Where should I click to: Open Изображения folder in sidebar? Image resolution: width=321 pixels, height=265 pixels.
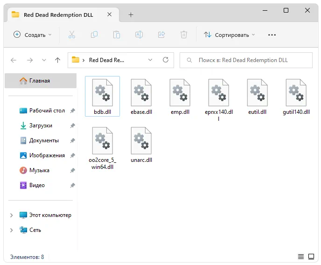pos(42,155)
